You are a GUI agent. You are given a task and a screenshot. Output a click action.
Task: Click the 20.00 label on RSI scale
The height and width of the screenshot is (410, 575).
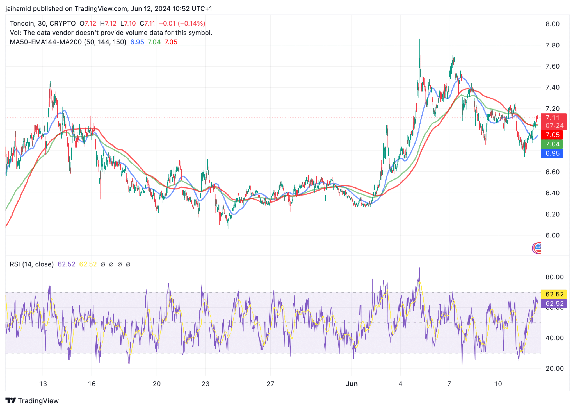click(554, 368)
